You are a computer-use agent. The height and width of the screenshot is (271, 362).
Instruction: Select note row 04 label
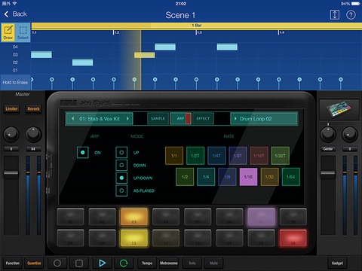click(15, 47)
